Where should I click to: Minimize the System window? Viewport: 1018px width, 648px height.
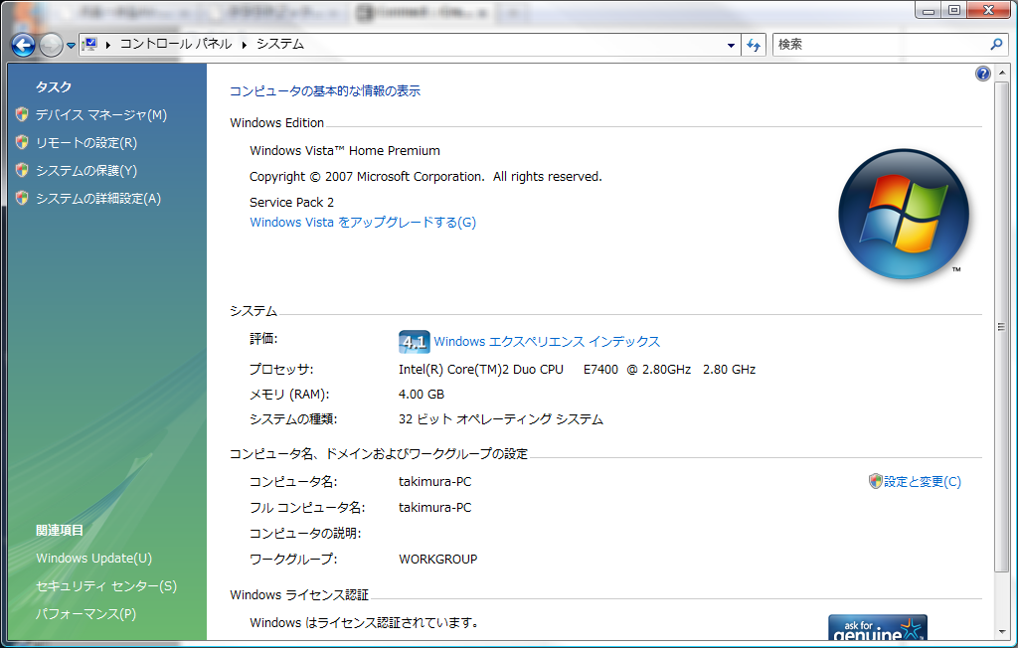click(x=929, y=10)
